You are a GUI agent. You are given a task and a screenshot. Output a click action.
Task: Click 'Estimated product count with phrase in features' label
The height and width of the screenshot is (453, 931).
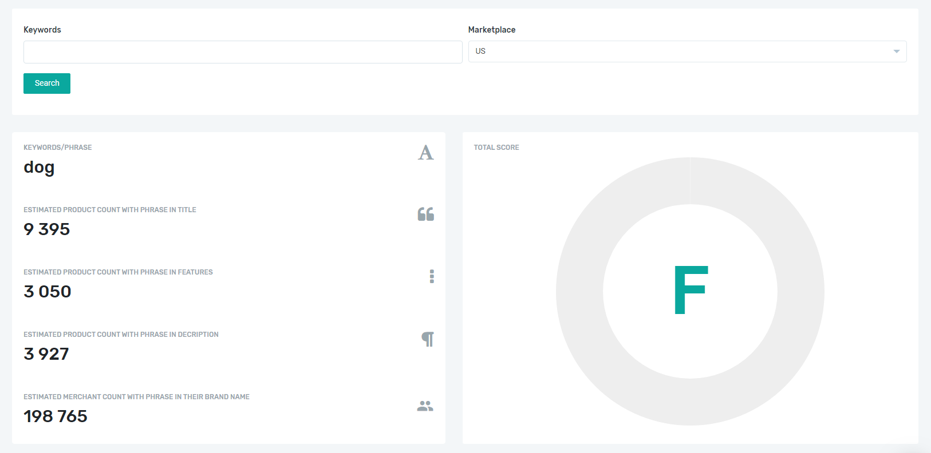point(118,272)
